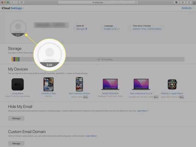Open the Safari downloads icon

(x=176, y=2)
